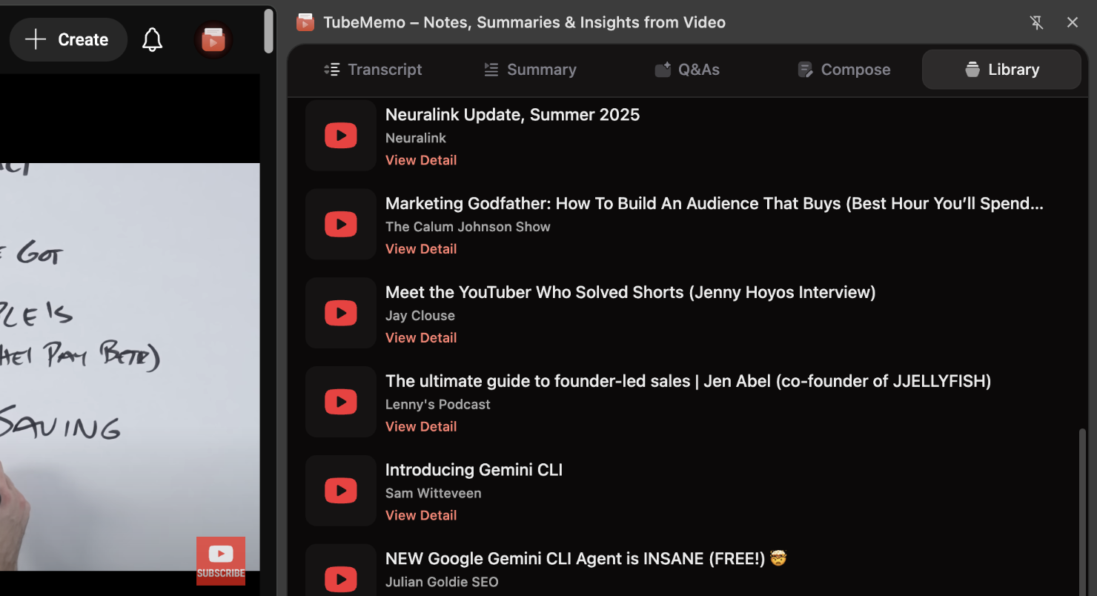This screenshot has height=596, width=1097.
Task: Open thumbnail for NEW Google Gemini CLI Agent
Action: (341, 571)
